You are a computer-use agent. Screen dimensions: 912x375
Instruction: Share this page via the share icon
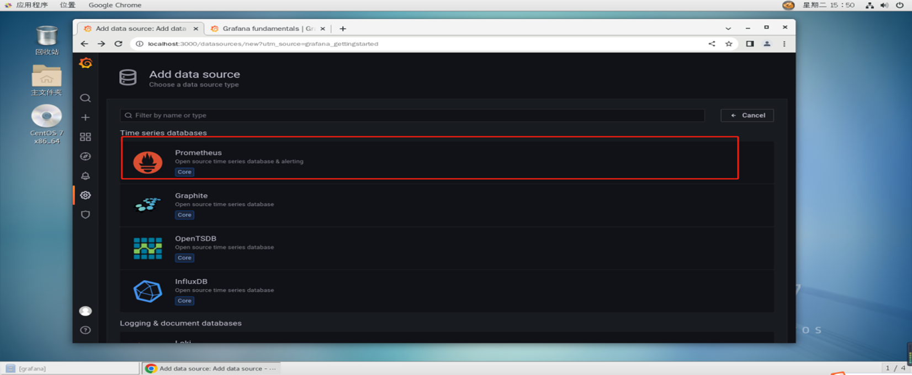[x=712, y=44]
